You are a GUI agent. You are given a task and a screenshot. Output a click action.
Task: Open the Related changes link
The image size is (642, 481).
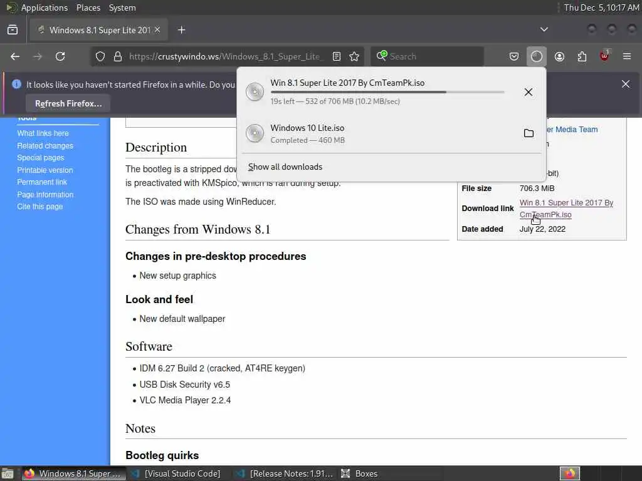click(45, 145)
